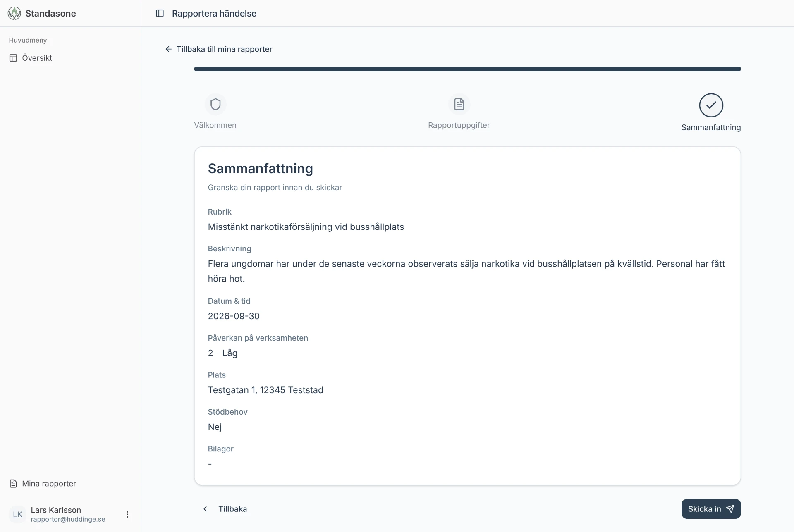Go back via Tillbaka till mina rapporter
Viewport: 794px width, 532px height.
[219, 49]
